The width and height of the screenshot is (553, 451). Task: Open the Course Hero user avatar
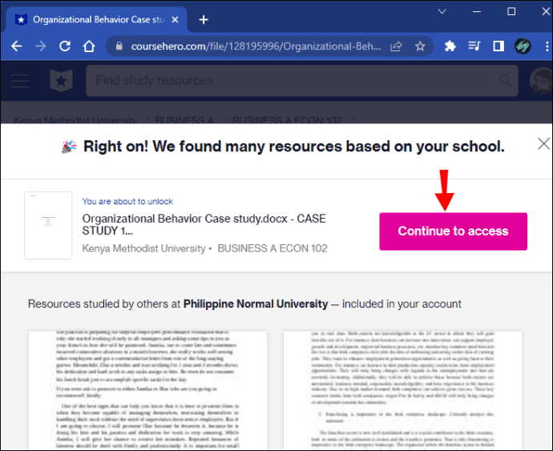point(541,80)
